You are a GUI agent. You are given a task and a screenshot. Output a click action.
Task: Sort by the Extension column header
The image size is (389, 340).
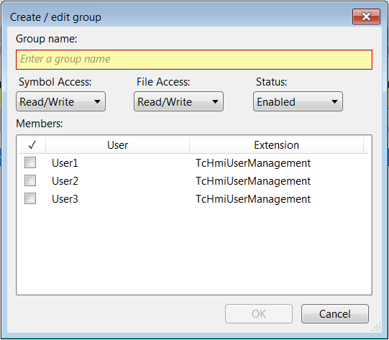coord(277,144)
